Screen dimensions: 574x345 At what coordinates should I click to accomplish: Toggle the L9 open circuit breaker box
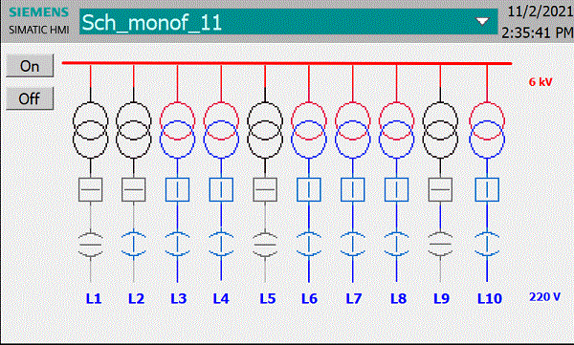tap(440, 189)
